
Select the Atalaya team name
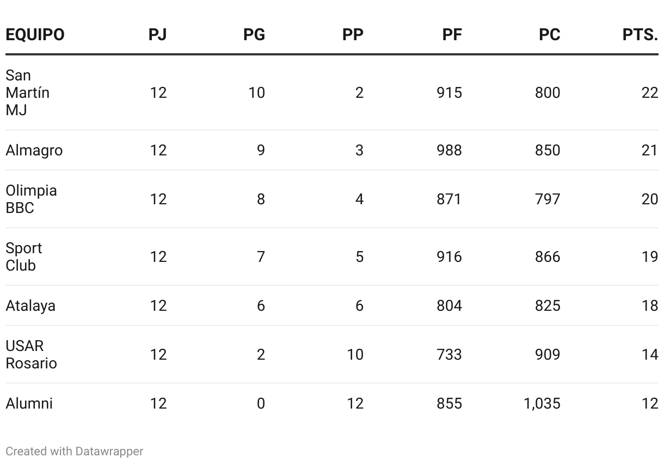(x=30, y=305)
